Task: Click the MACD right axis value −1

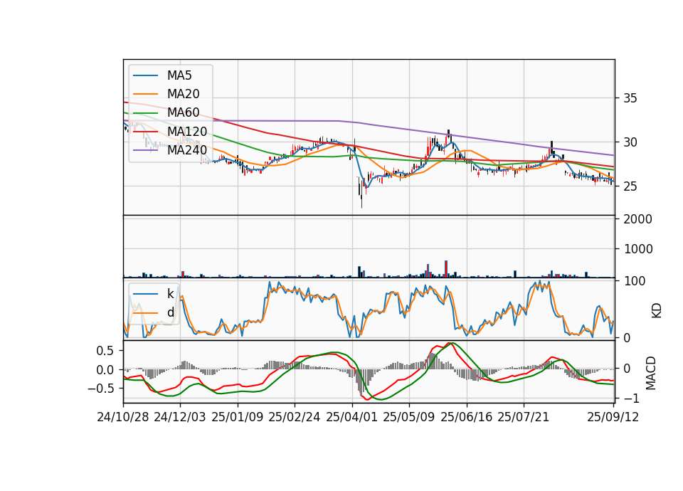Action: (632, 398)
